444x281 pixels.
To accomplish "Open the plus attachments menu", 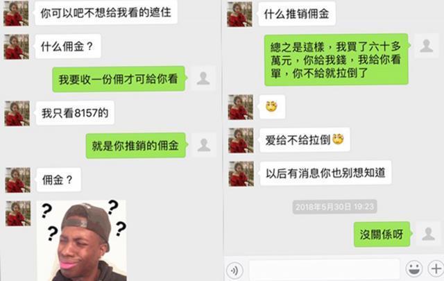I will pyautogui.click(x=436, y=269).
